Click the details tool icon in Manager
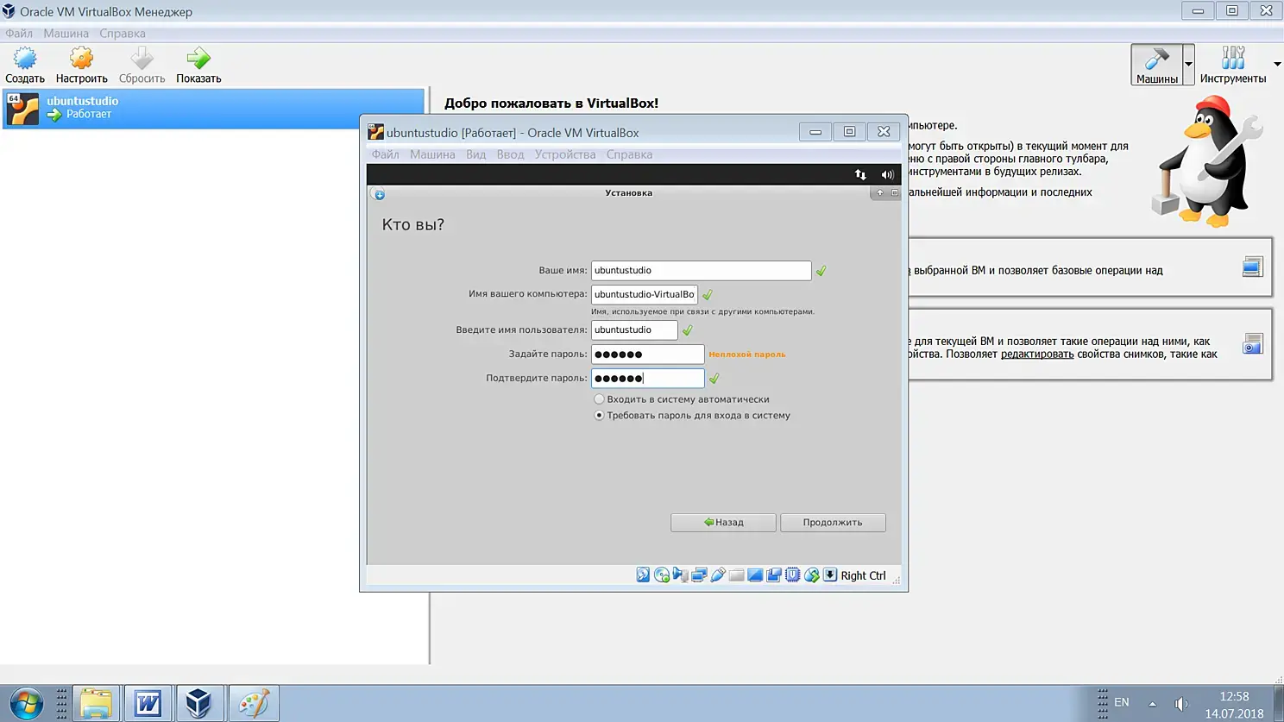1284x722 pixels. (x=1253, y=267)
